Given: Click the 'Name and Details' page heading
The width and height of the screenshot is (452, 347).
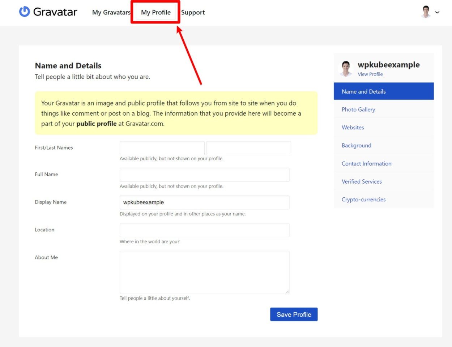Looking at the screenshot, I should 68,66.
